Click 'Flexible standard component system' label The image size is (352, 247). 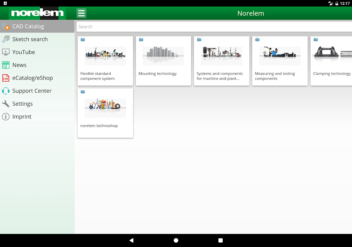pyautogui.click(x=97, y=76)
